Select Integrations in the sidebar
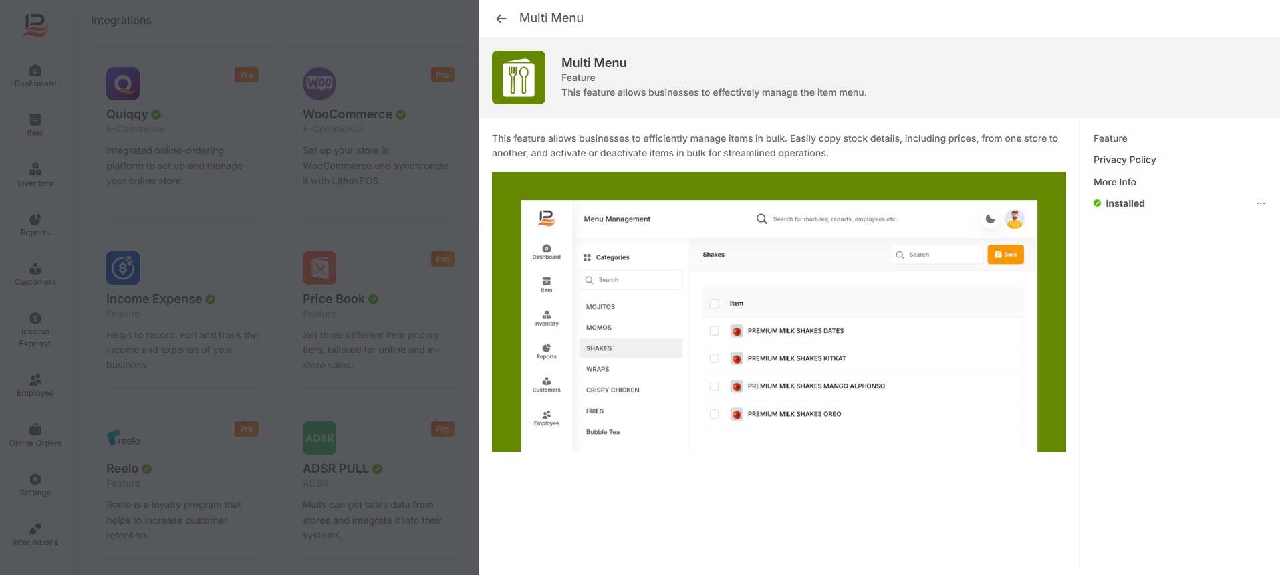1280x575 pixels. coord(35,535)
